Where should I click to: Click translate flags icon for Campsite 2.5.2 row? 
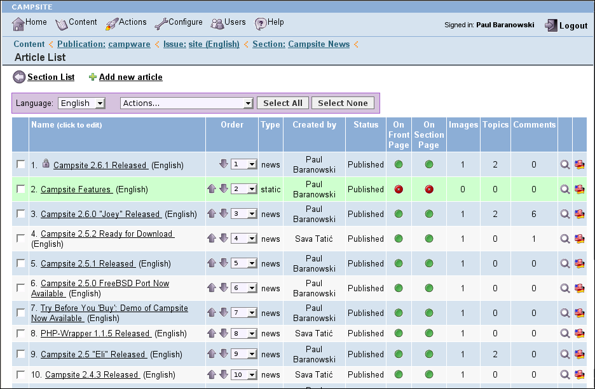coord(580,239)
